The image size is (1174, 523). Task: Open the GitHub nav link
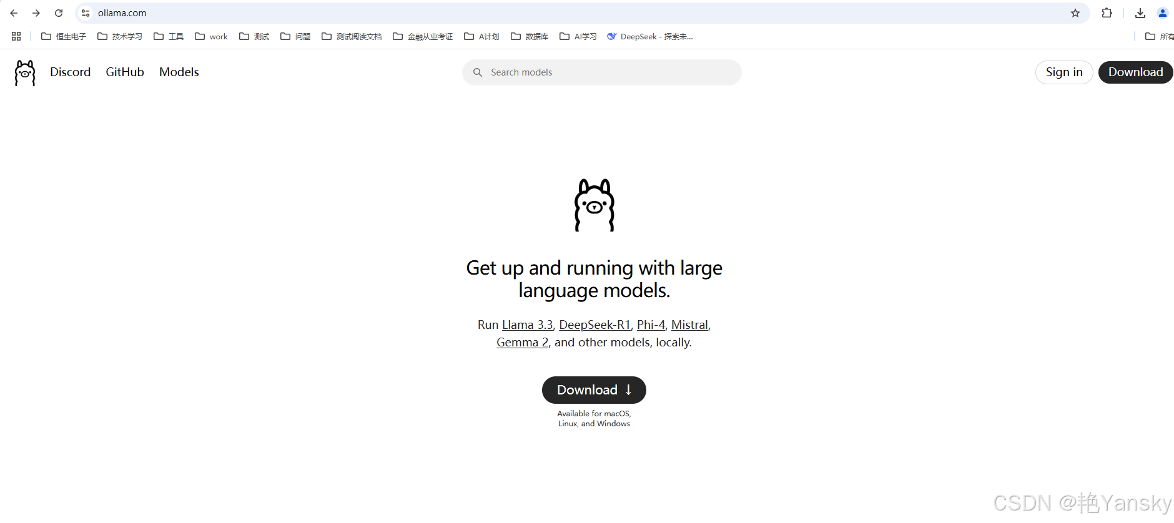pos(125,72)
